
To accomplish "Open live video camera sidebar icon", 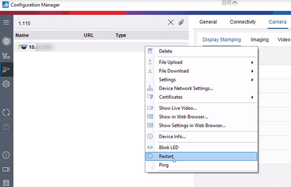I will coord(6,169).
